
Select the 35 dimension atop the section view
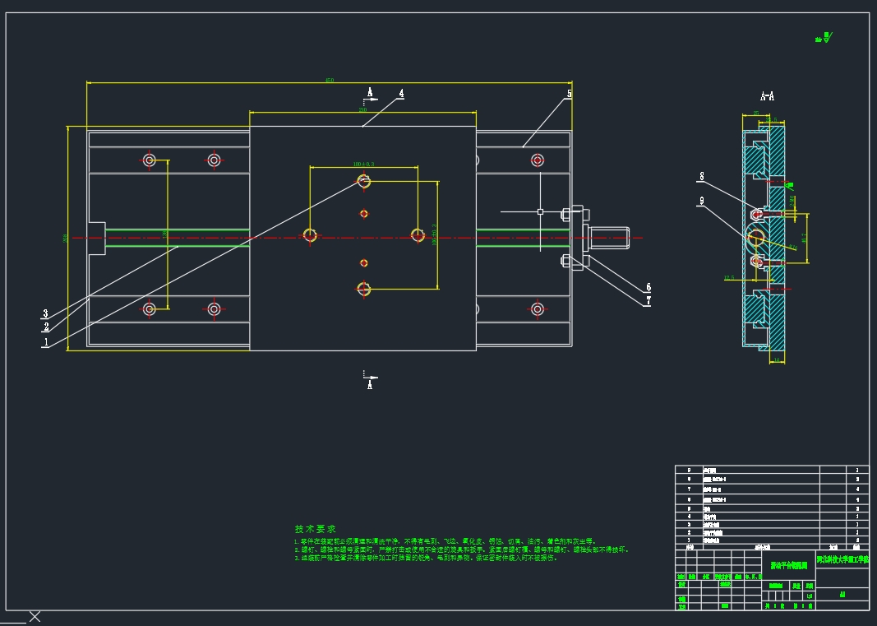point(756,113)
